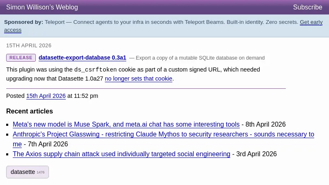Click the ds_csrftoken code text

pos(95,69)
